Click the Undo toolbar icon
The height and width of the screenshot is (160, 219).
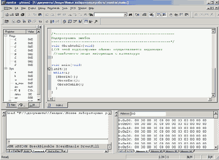pos(47,14)
